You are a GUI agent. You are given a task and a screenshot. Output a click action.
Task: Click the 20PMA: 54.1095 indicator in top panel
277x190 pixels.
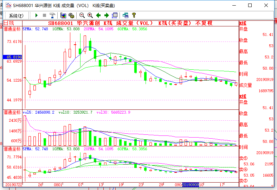pyautogui.click(x=98, y=29)
